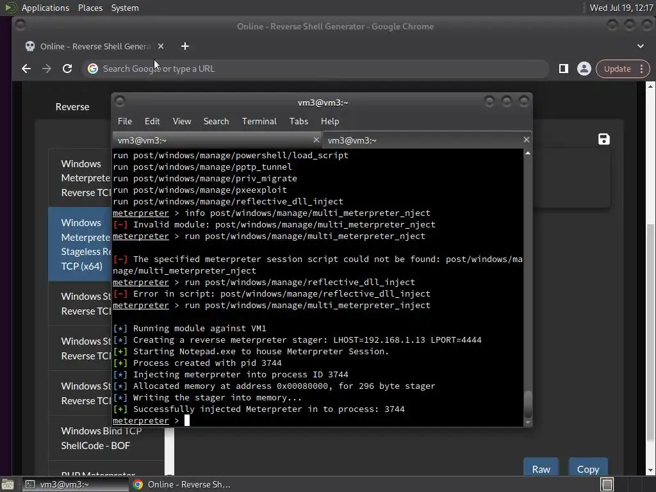656x492 pixels.
Task: Click the terminal scrollbar up arrow
Action: click(x=528, y=154)
